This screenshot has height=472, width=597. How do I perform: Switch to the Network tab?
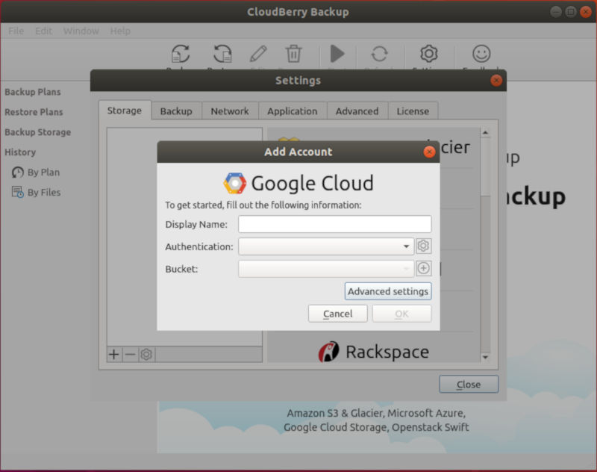point(230,111)
